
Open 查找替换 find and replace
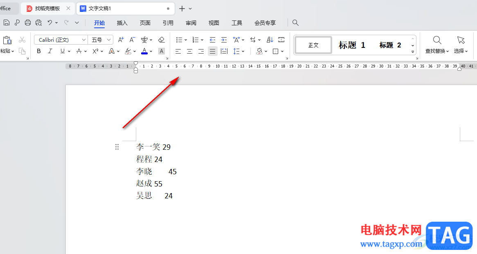point(437,45)
